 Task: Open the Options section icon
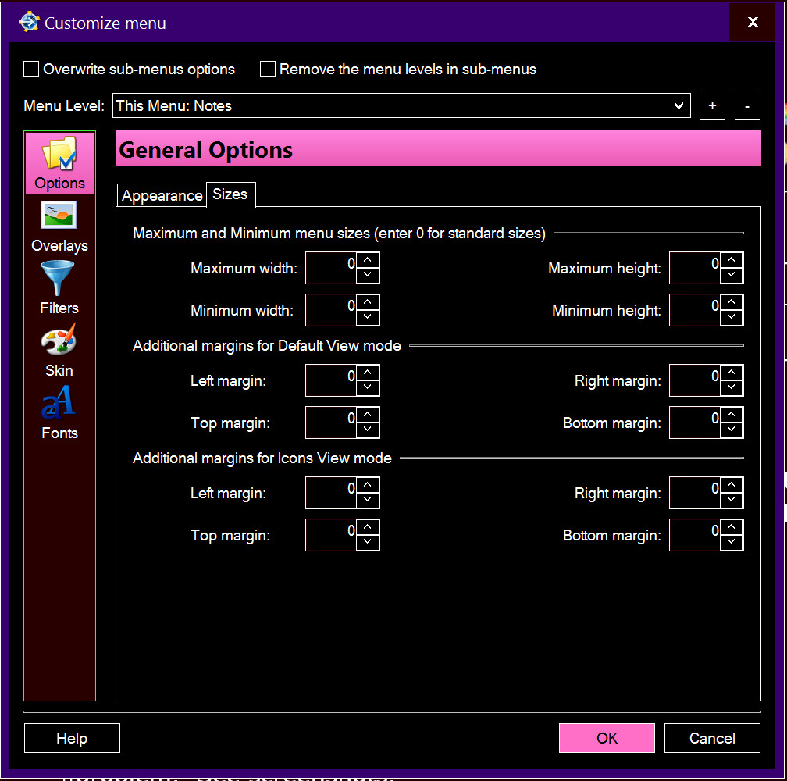coord(59,155)
